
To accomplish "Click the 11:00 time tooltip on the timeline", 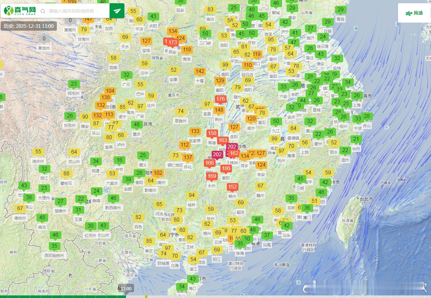I will 125,288.
